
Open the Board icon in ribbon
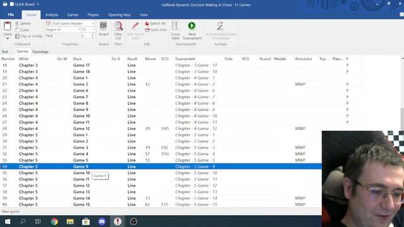[x=104, y=25]
